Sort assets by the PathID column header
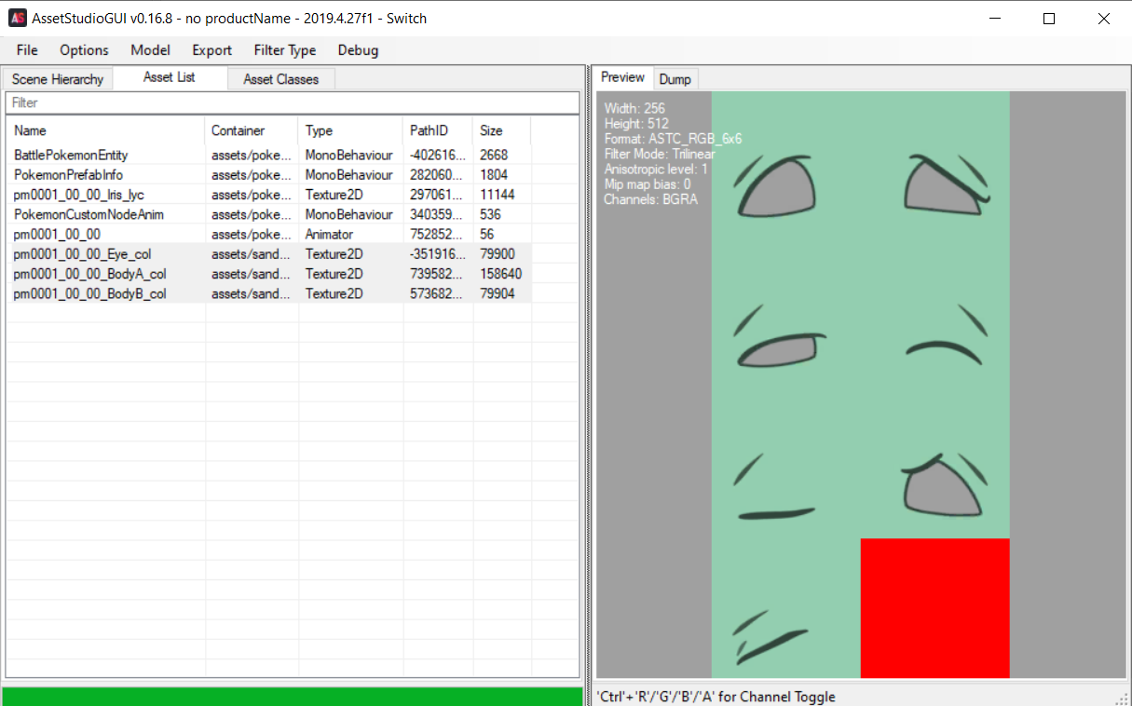 tap(438, 130)
